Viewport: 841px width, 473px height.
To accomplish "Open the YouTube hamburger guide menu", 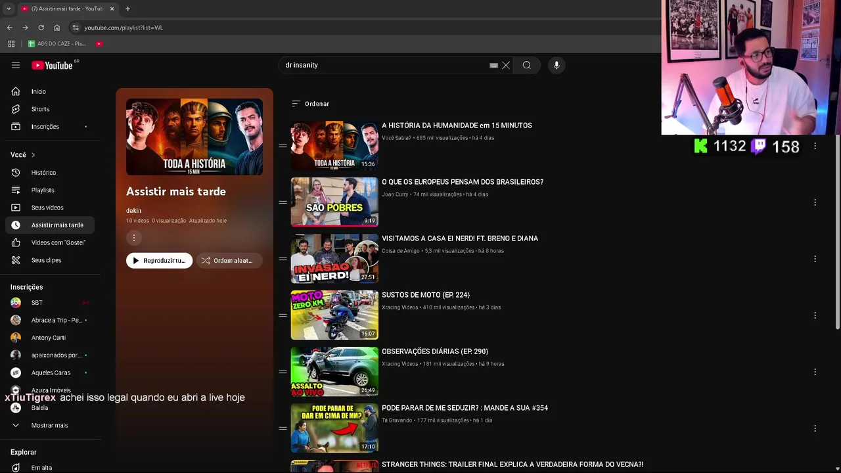I will tap(16, 65).
